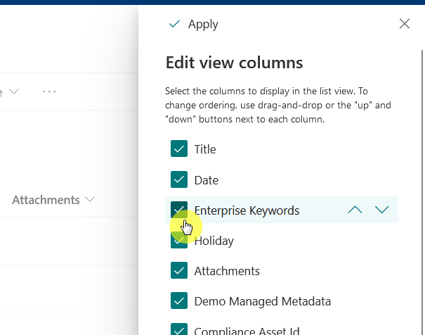Image resolution: width=425 pixels, height=335 pixels.
Task: Click the Demo Managed Metadata label
Action: point(262,301)
